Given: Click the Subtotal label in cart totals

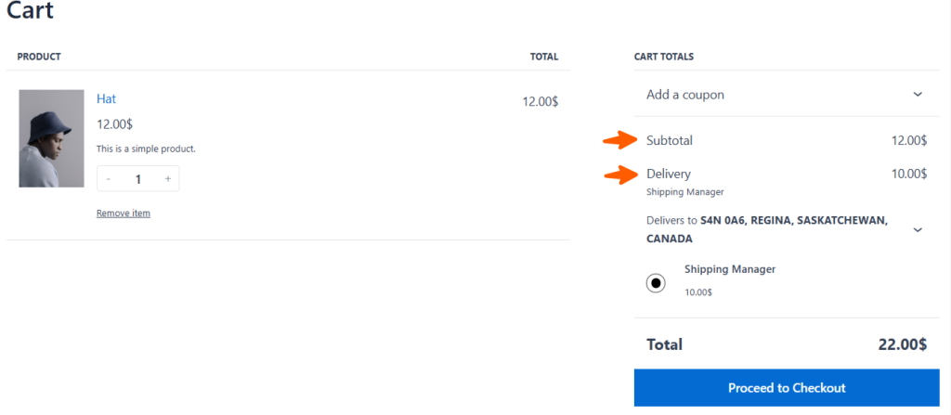Looking at the screenshot, I should click(x=670, y=141).
